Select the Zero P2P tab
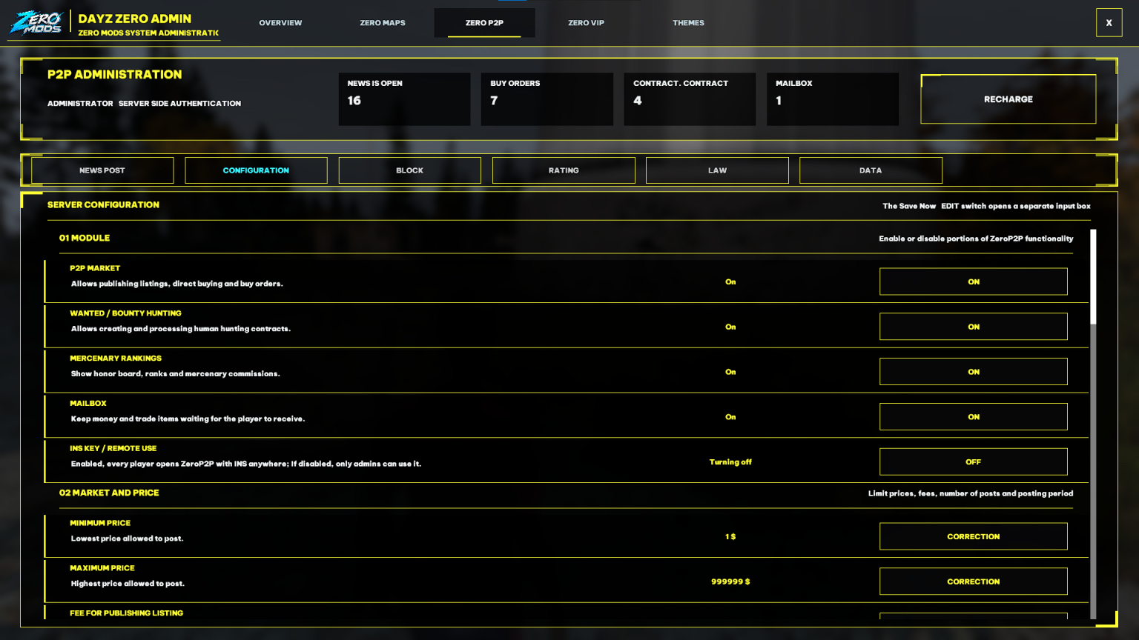Image resolution: width=1139 pixels, height=640 pixels. 484,23
